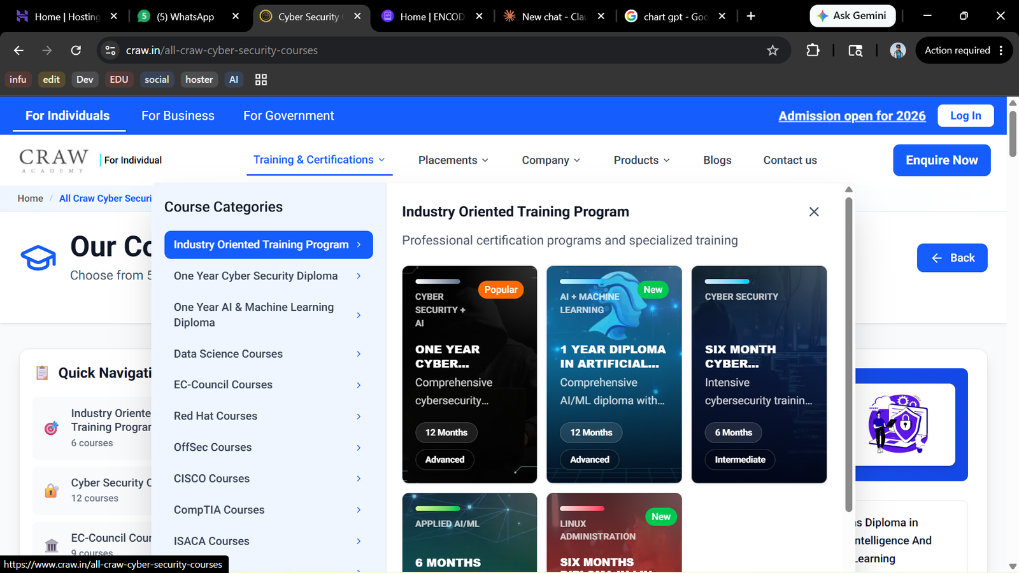
Task: Select One Year Cyber Security Diploma category
Action: 268,276
